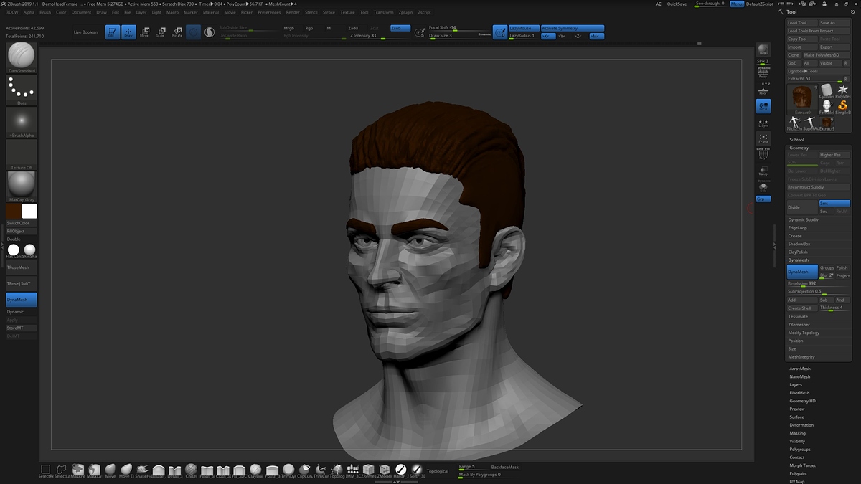The width and height of the screenshot is (861, 484).
Task: Select the Move transform tool icon
Action: click(x=145, y=32)
